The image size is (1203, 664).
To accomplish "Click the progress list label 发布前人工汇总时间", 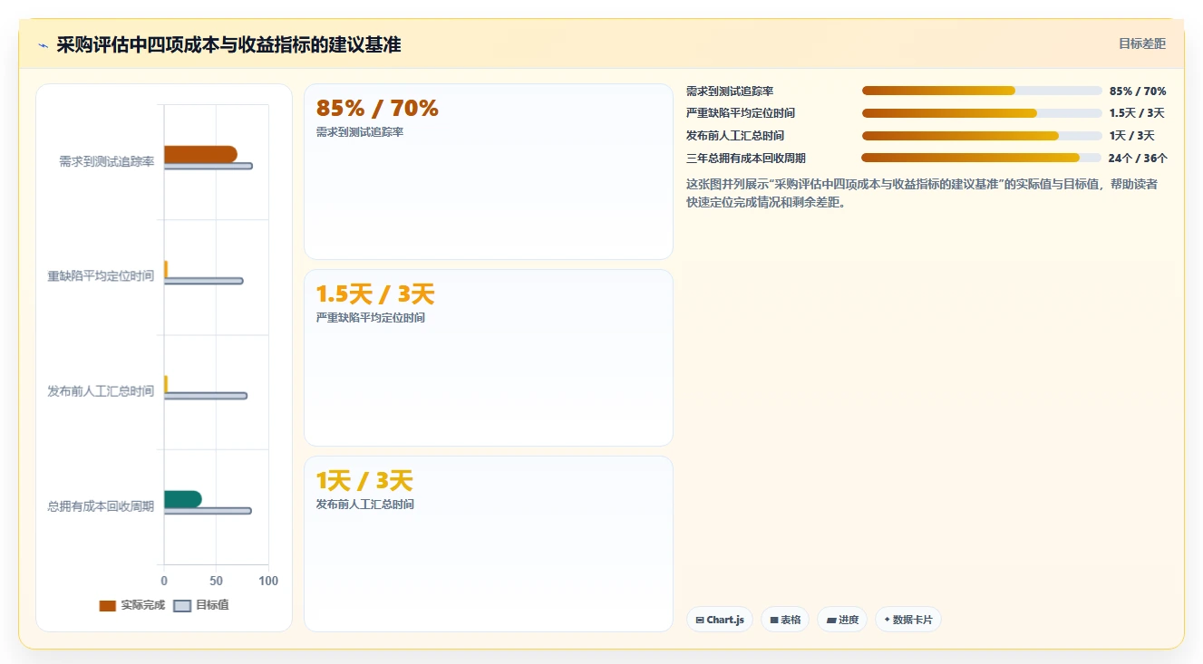I will 735,136.
